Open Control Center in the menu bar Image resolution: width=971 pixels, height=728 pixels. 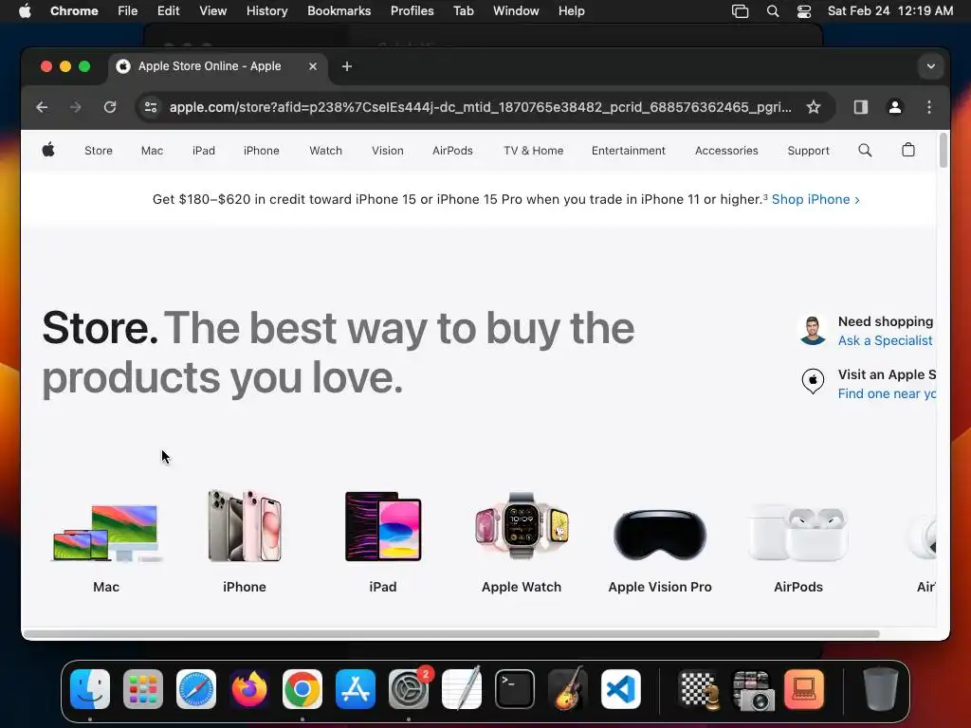pos(804,11)
